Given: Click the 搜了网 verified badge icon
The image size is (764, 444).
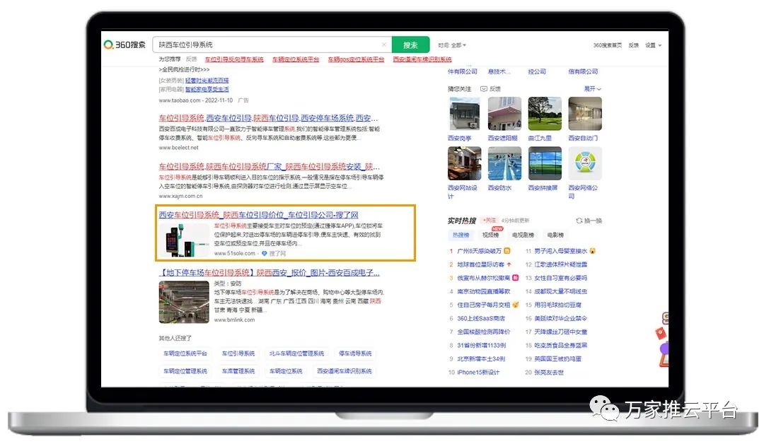Looking at the screenshot, I should tap(265, 253).
